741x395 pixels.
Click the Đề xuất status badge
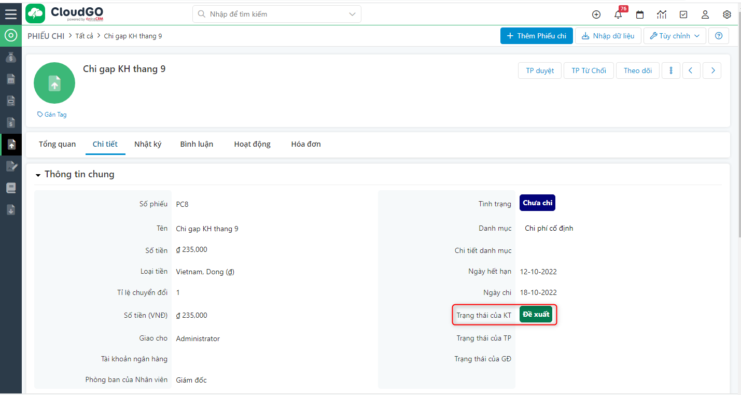536,314
